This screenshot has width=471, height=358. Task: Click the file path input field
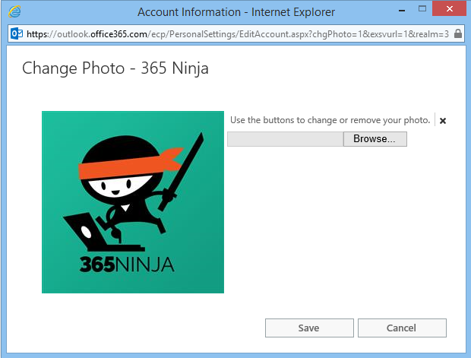285,139
